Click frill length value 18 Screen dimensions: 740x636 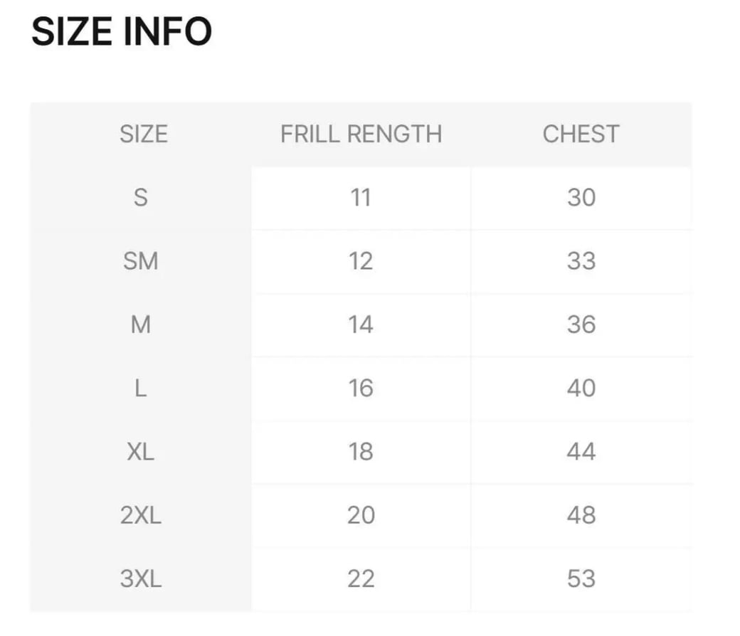point(361,452)
